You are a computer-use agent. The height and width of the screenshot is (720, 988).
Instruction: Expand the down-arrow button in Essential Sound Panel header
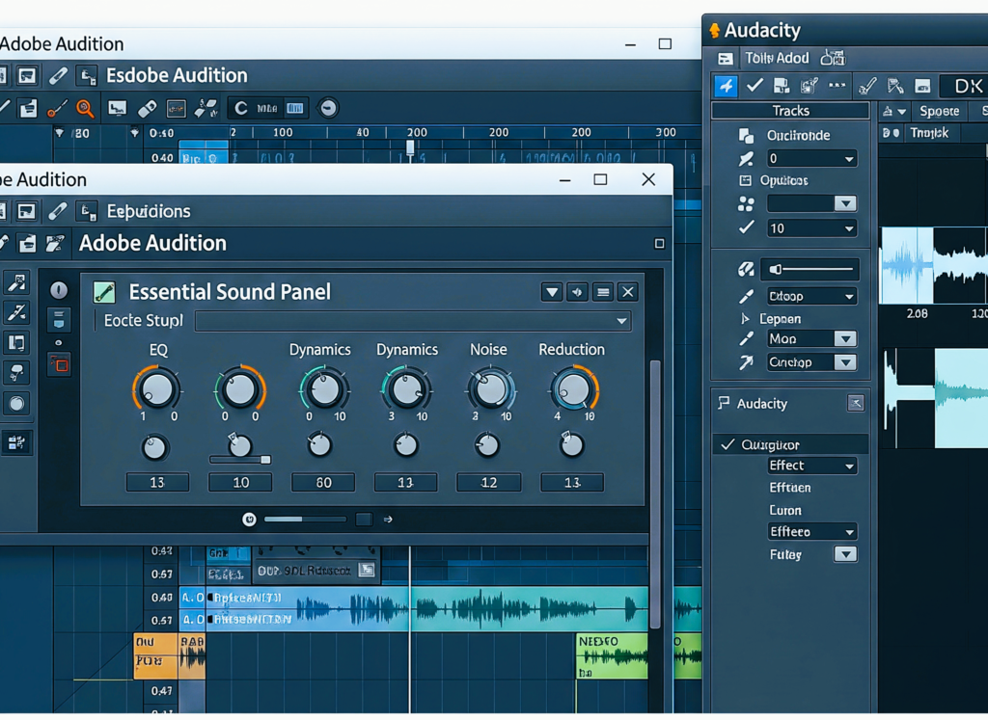pos(551,292)
